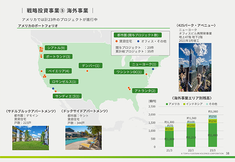Click the 都市圏(関与プロジェクト数) legend header
The image size is (235, 162).
click(x=138, y=35)
